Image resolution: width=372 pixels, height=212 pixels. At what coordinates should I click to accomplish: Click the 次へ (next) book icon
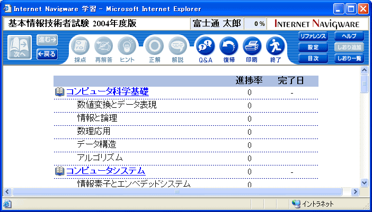(x=19, y=48)
